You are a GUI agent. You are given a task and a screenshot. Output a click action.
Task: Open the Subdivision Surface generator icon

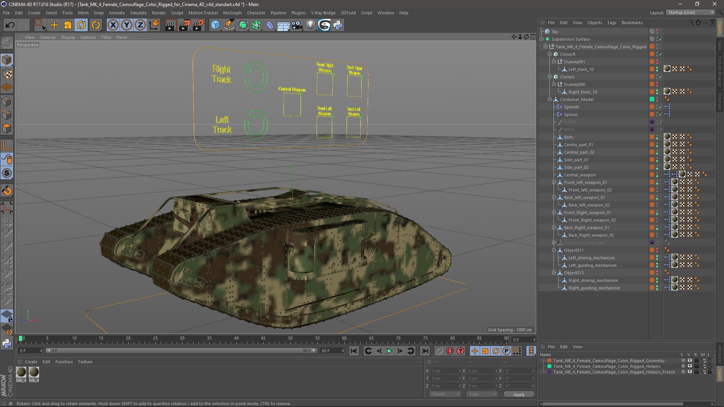coord(243,25)
